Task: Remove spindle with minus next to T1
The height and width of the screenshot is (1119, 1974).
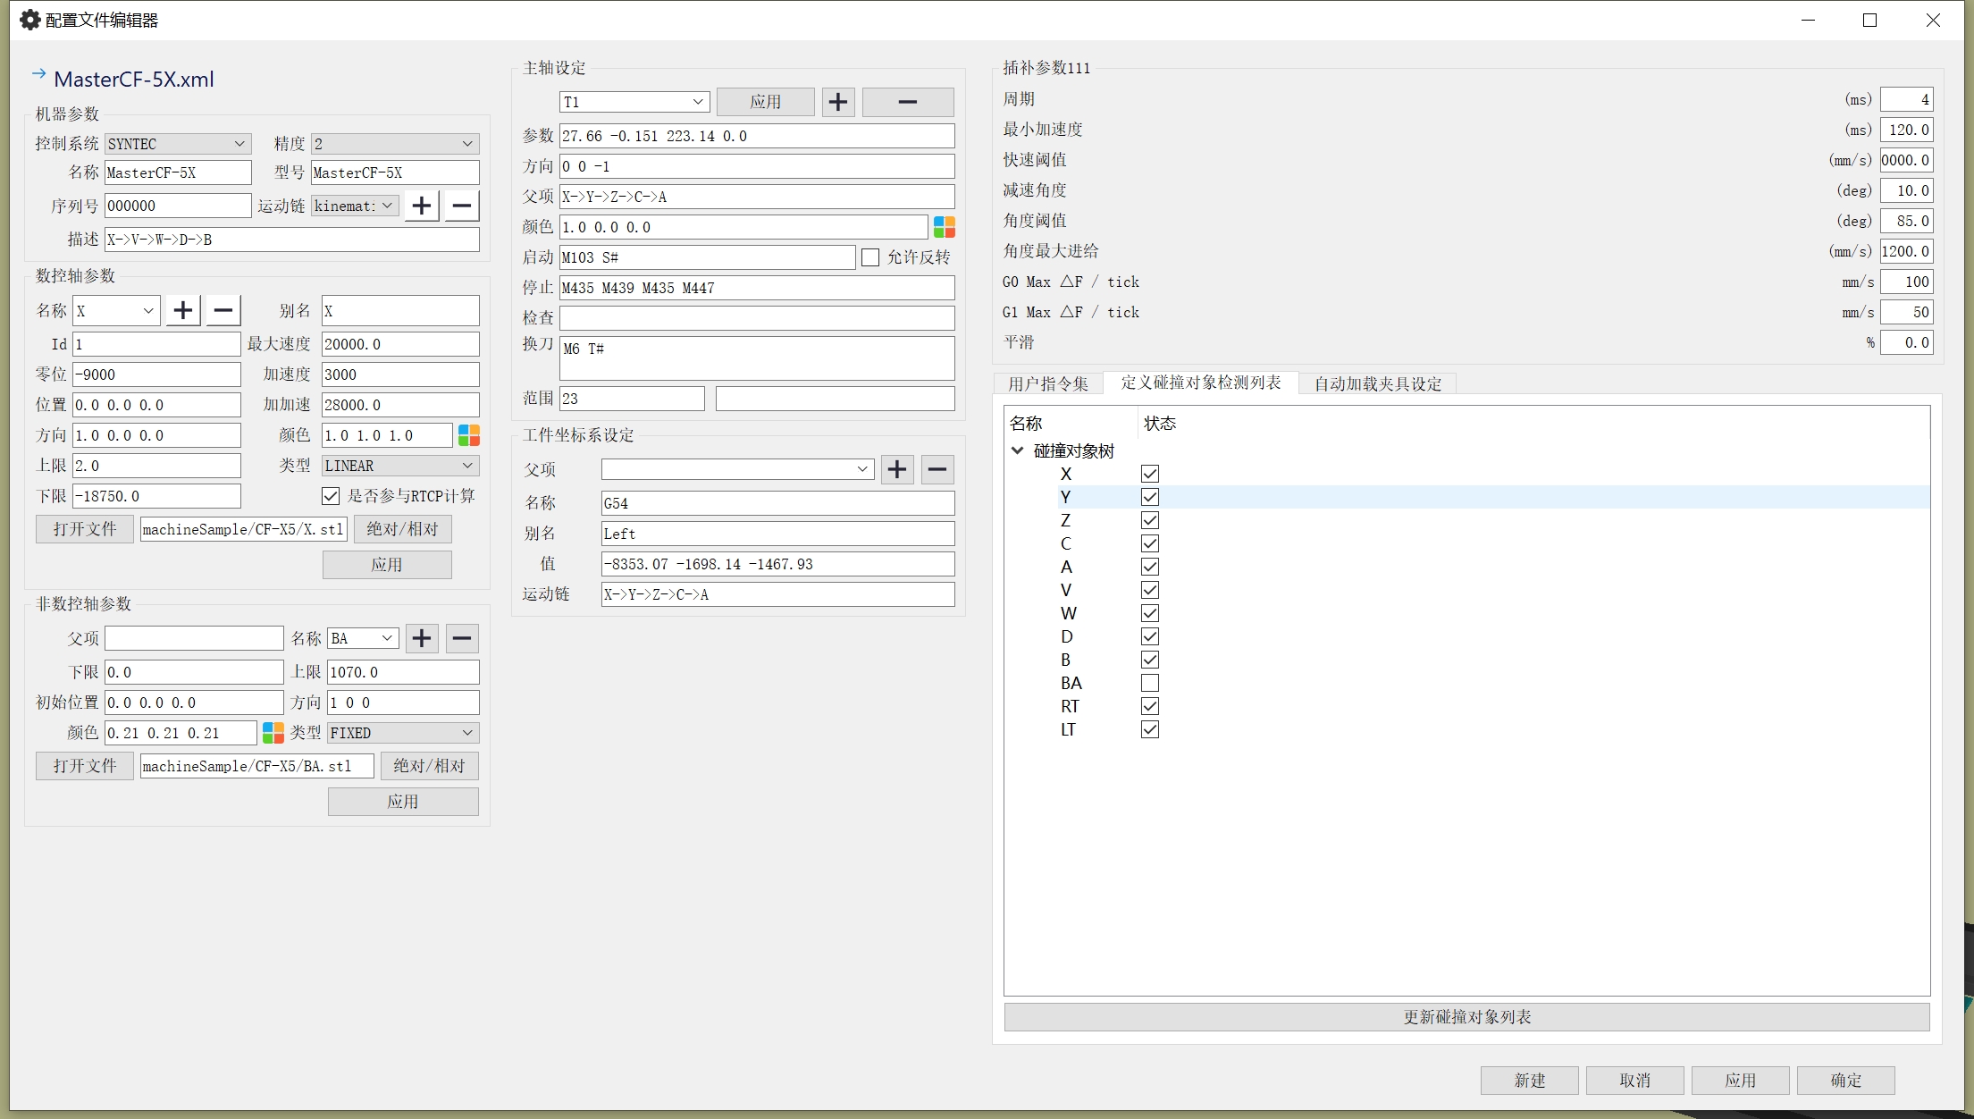Action: pyautogui.click(x=908, y=102)
